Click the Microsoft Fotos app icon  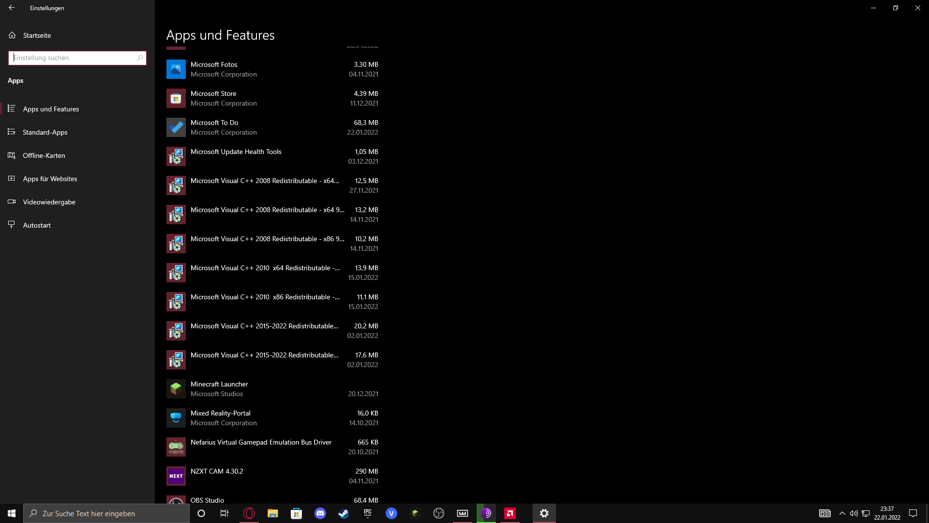pos(176,69)
